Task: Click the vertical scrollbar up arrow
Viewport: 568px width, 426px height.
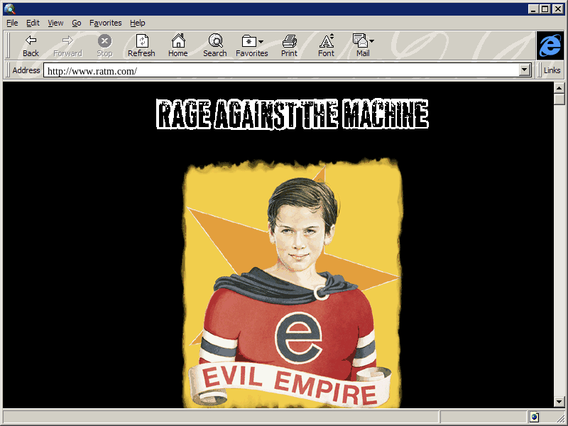Action: (559, 87)
